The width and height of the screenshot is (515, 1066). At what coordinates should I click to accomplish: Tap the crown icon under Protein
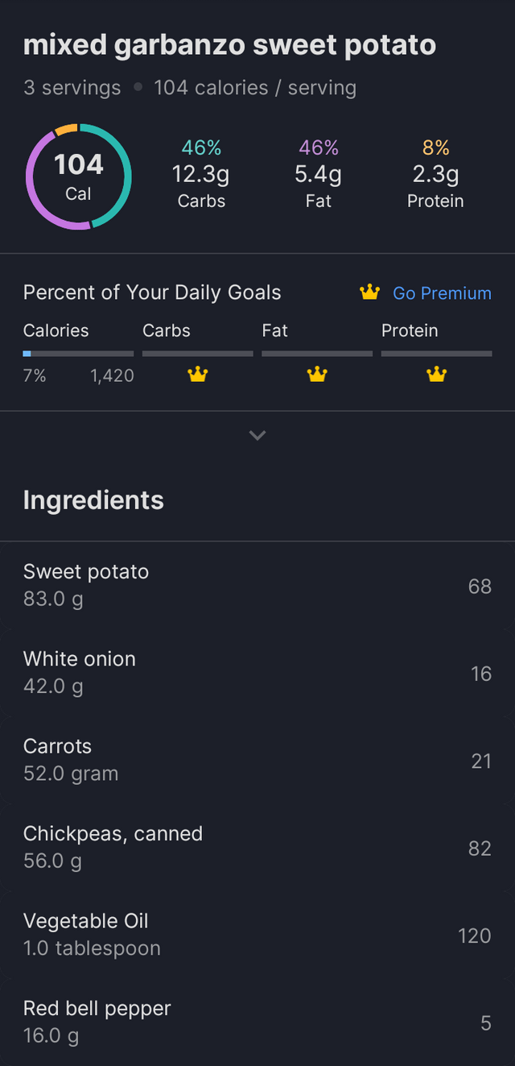pos(436,374)
